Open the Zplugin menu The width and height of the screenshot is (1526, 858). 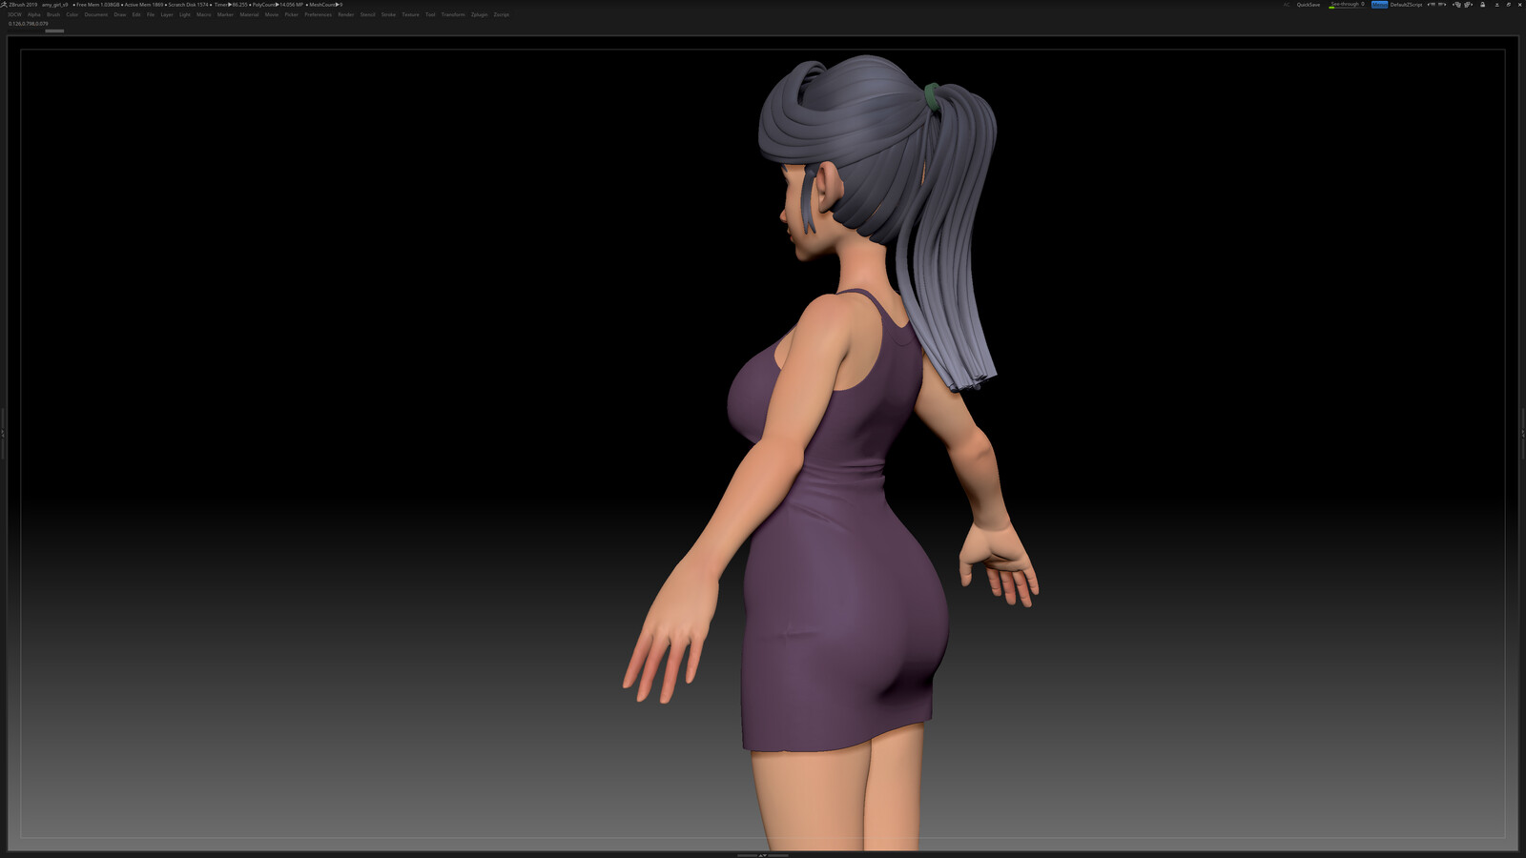click(479, 14)
